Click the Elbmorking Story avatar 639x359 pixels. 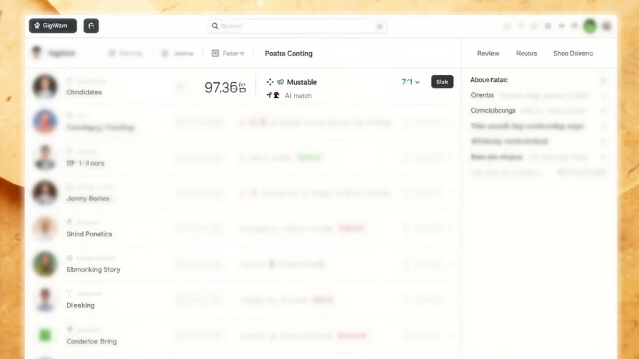click(45, 264)
